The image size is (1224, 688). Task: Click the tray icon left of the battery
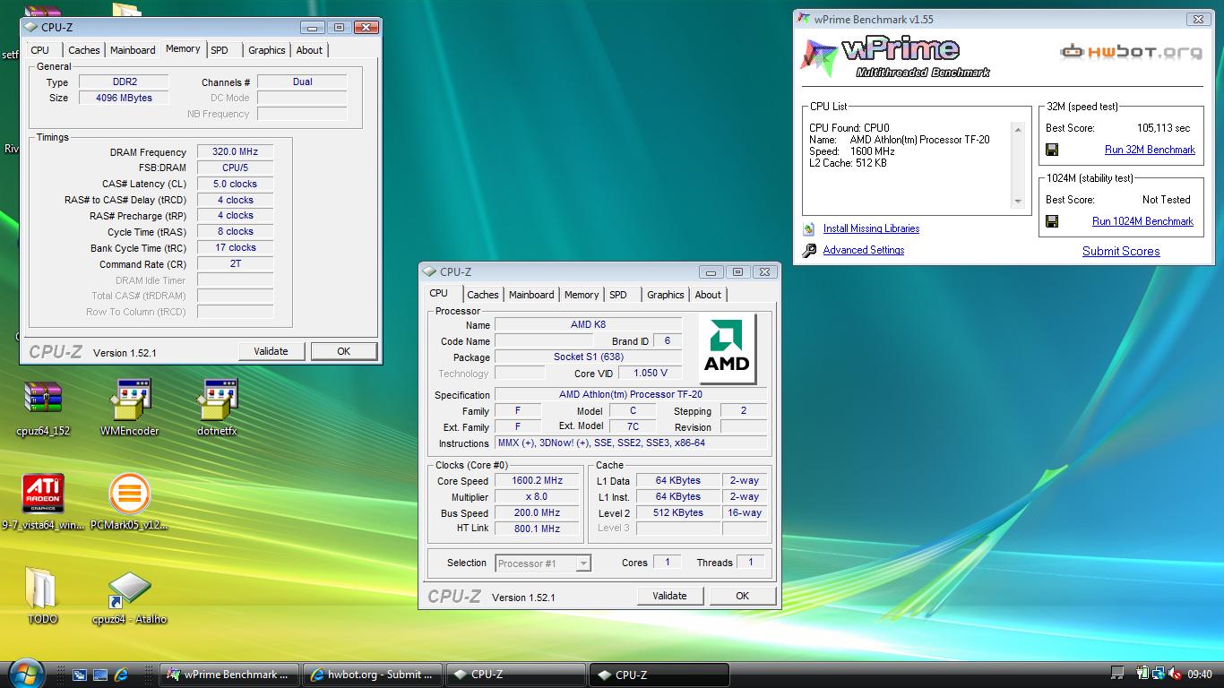[x=1117, y=675]
